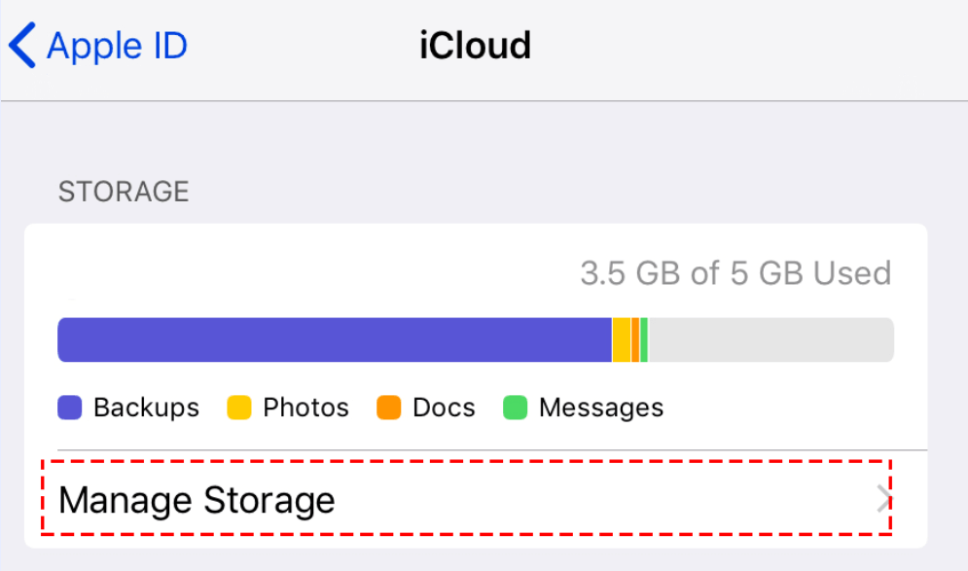Image resolution: width=968 pixels, height=571 pixels.
Task: Select the Messages legend label
Action: [600, 408]
